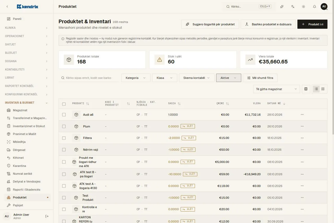Open the Skema kontabël dropdown
Screen dimensions: 334x223
[197, 78]
